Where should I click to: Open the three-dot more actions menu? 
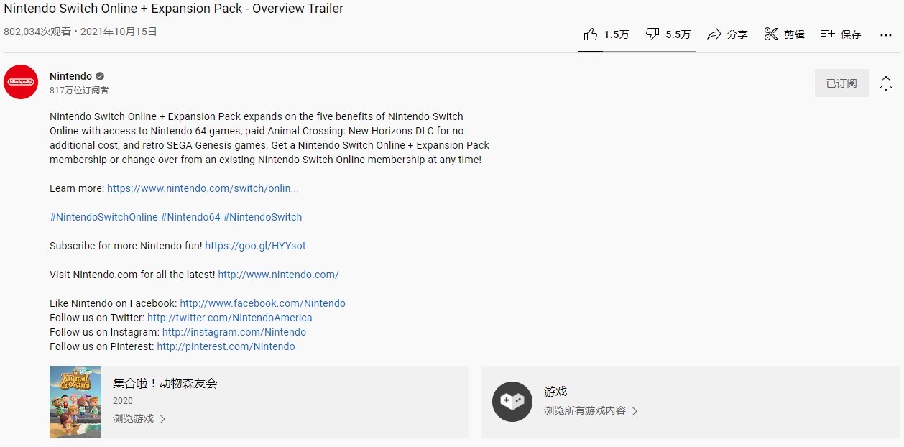[x=885, y=34]
